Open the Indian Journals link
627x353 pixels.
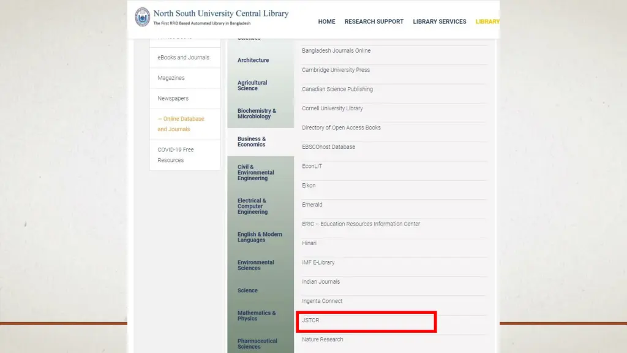click(x=321, y=282)
